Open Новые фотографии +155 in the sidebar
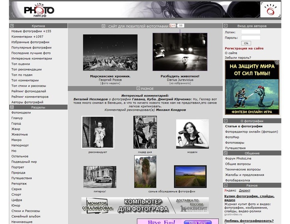Screen dimensions: 290x224 click(x=31, y=31)
